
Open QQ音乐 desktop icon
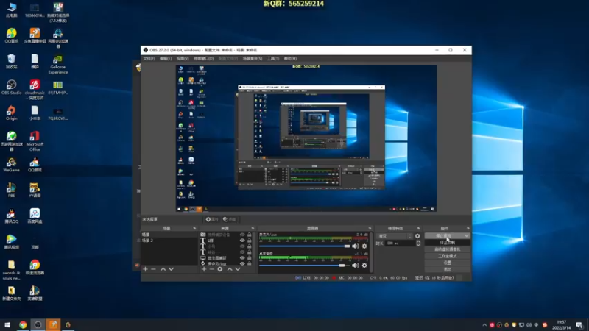(11, 35)
